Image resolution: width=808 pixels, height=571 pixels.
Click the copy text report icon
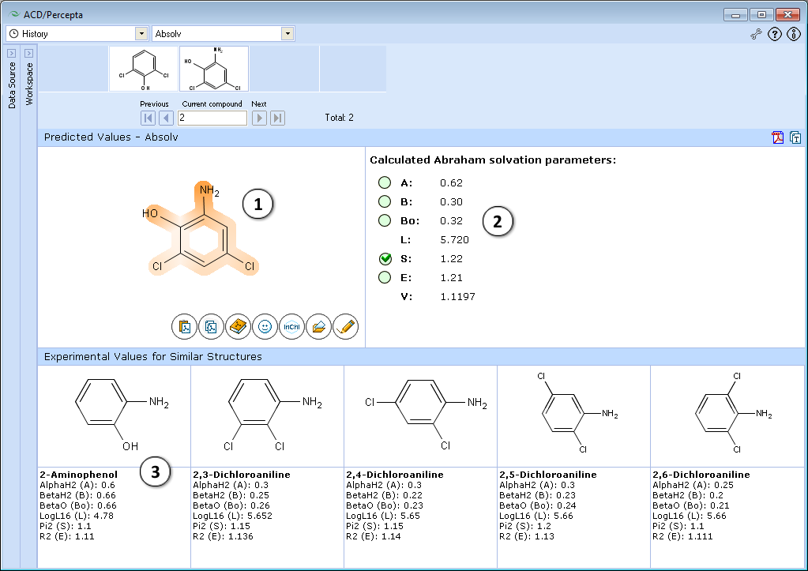pos(795,137)
